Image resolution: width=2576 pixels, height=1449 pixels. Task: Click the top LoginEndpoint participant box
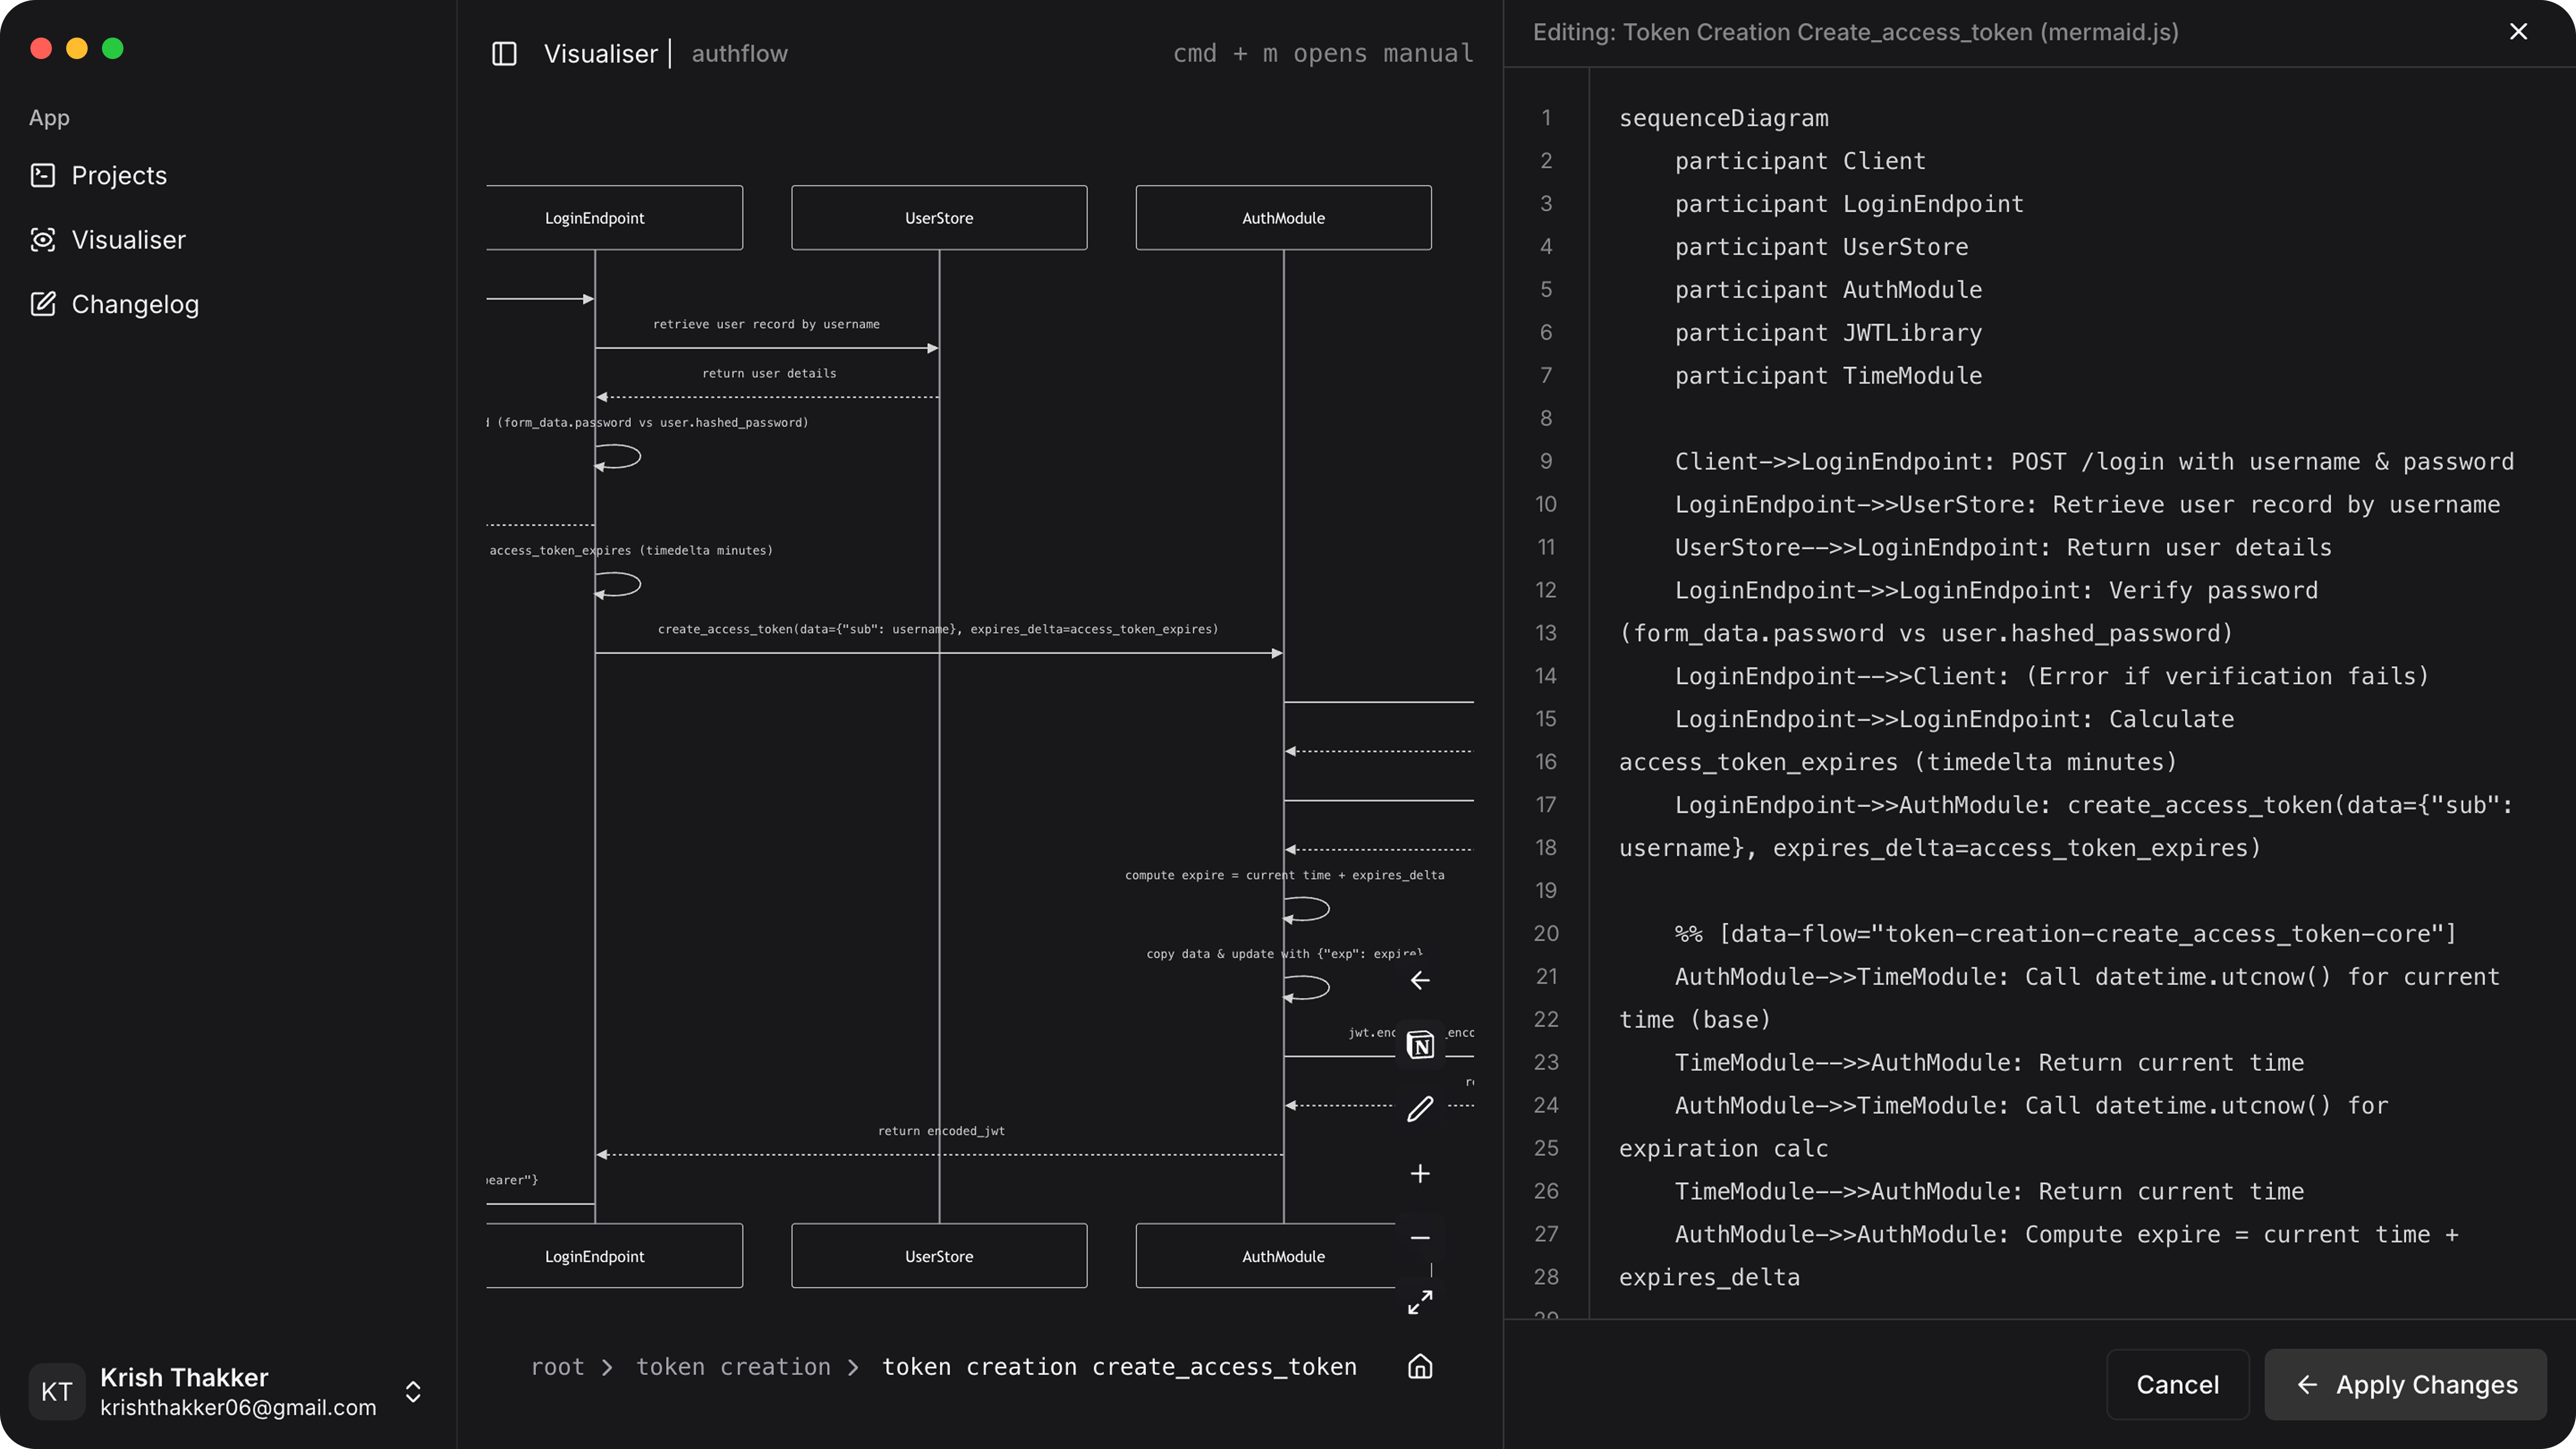614,218
